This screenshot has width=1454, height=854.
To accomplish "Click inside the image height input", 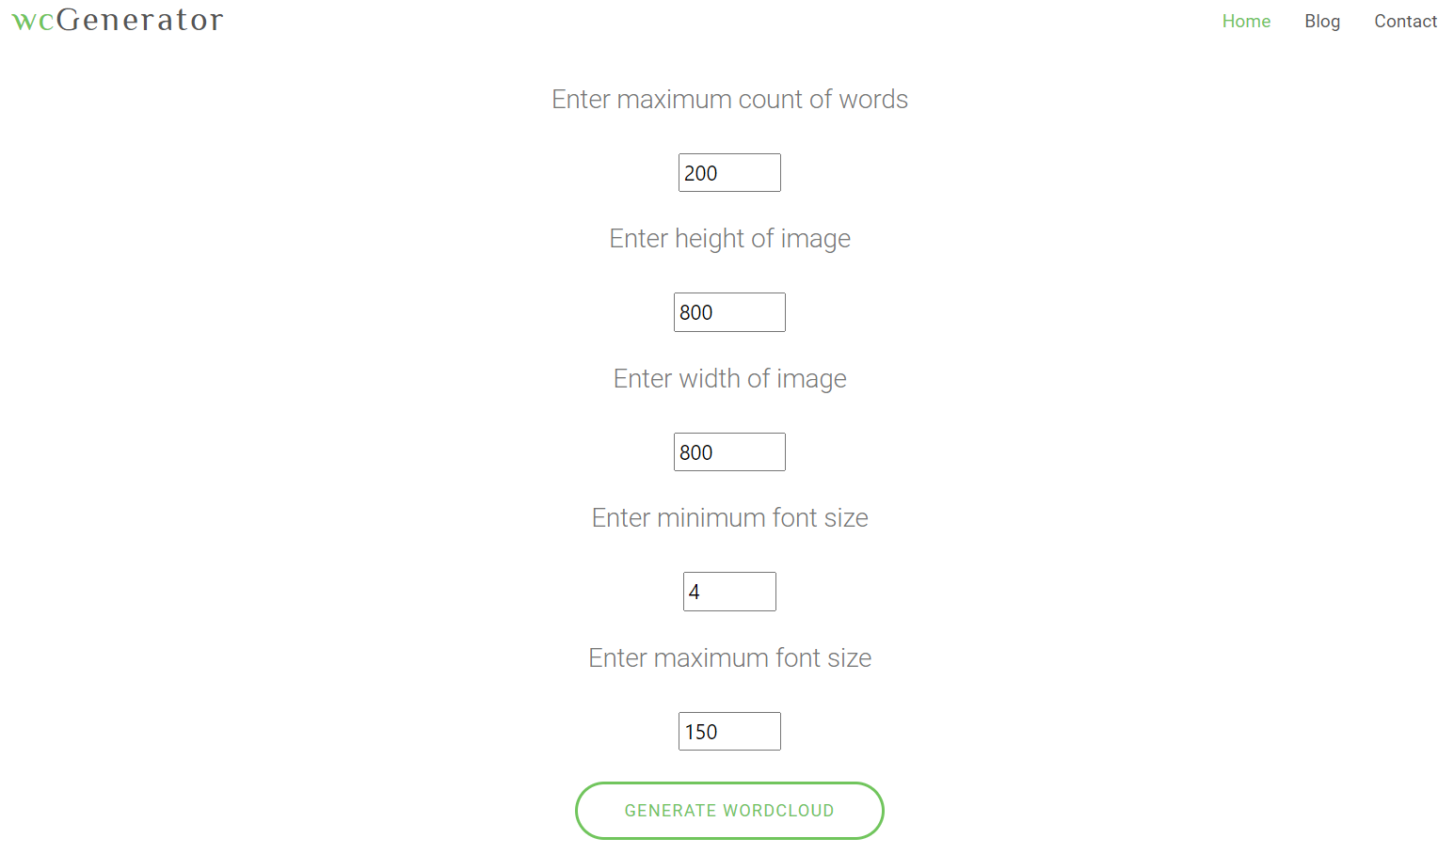I will tap(729, 311).
